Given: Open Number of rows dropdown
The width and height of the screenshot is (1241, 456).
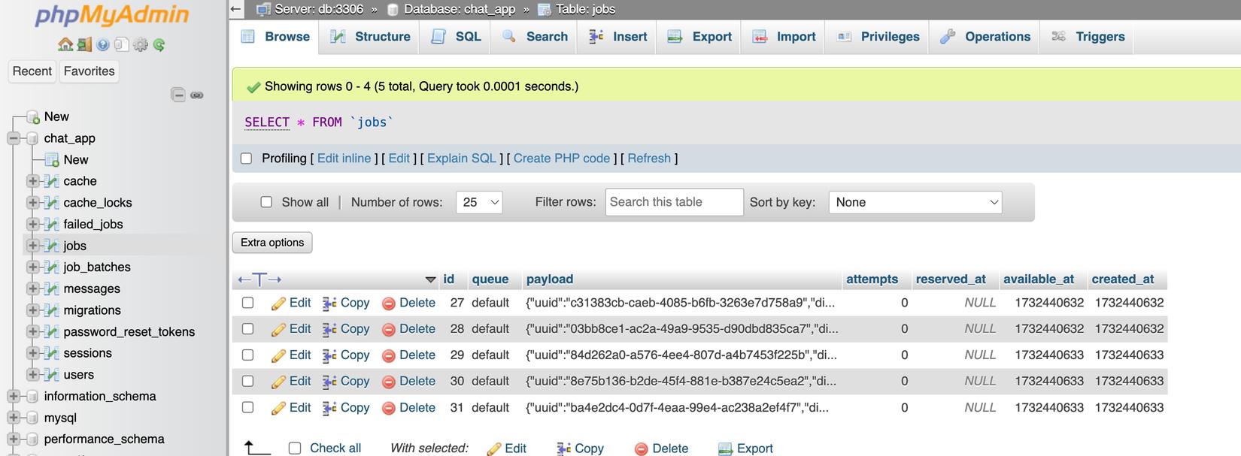Looking at the screenshot, I should (479, 202).
